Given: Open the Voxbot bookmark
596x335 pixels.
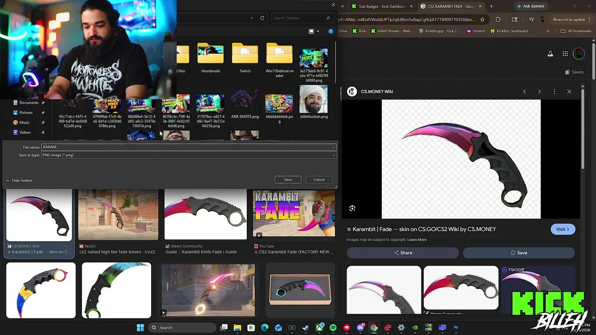Looking at the screenshot, I should point(475,31).
